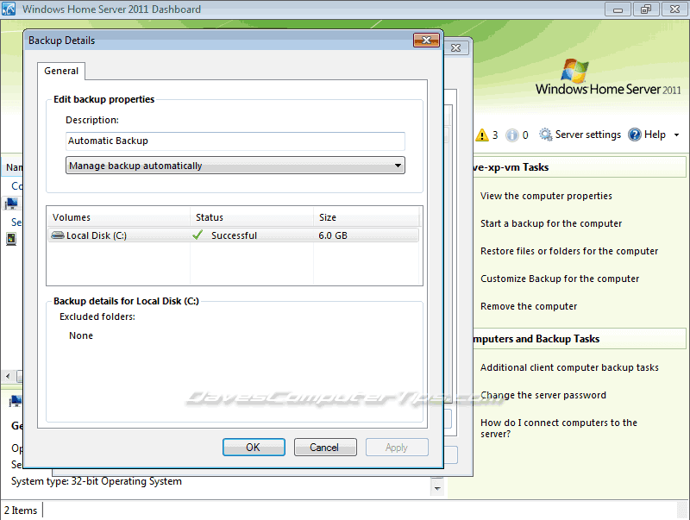690x520 pixels.
Task: Click the Windows Home Server 2011 logo
Action: coord(607,78)
